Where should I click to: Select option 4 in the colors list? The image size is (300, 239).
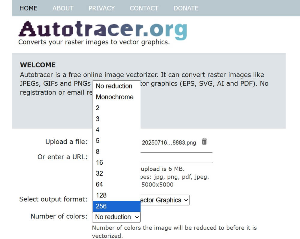pos(116,130)
